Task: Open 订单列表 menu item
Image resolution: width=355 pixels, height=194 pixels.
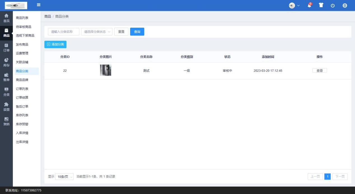Action: click(22, 89)
